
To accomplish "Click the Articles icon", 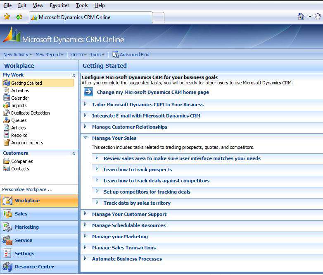I will coord(7,127).
